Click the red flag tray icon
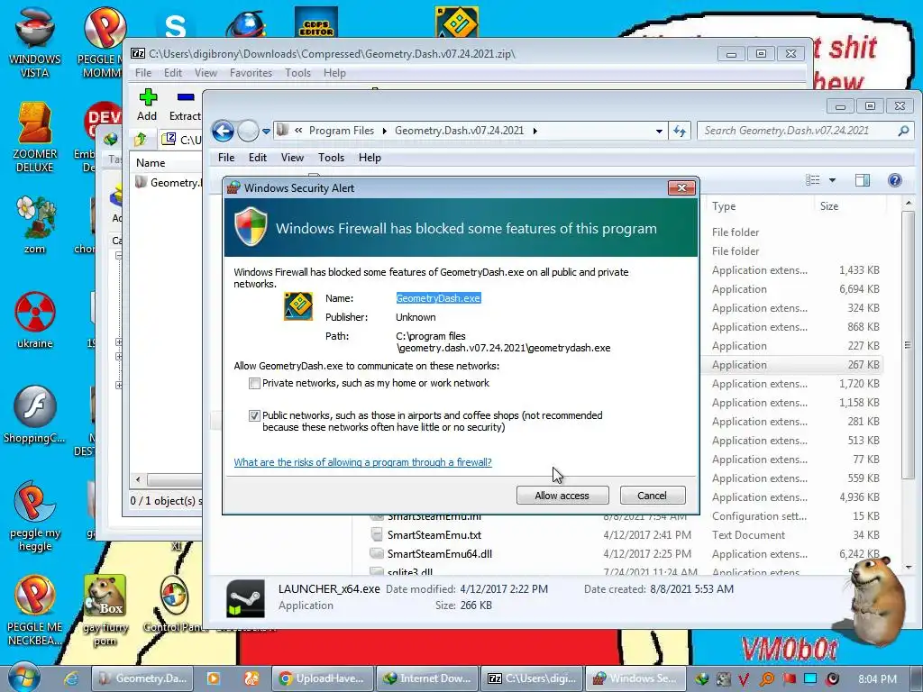 (x=789, y=678)
